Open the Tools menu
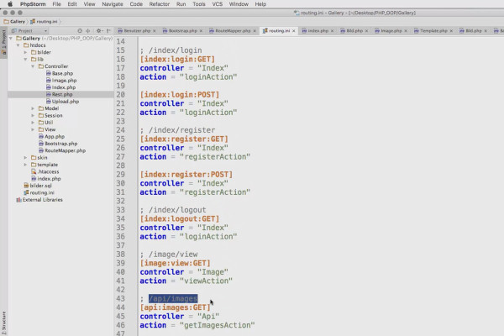This screenshot has width=504, height=336. [198, 4]
